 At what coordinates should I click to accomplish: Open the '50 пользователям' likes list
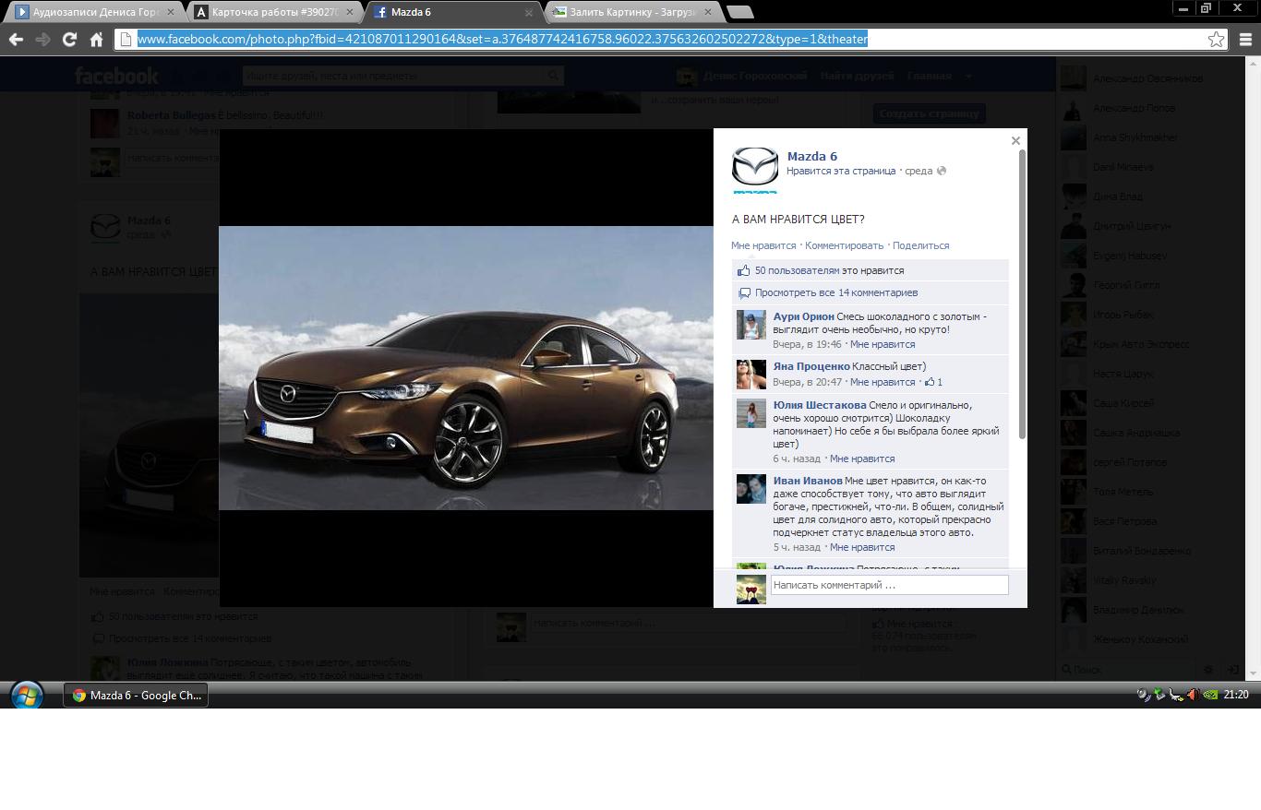tap(798, 270)
